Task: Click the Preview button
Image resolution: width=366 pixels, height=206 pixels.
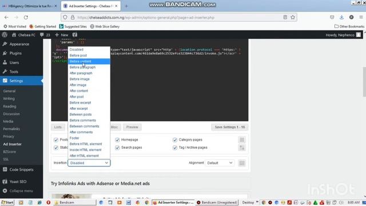Action: pos(132,127)
